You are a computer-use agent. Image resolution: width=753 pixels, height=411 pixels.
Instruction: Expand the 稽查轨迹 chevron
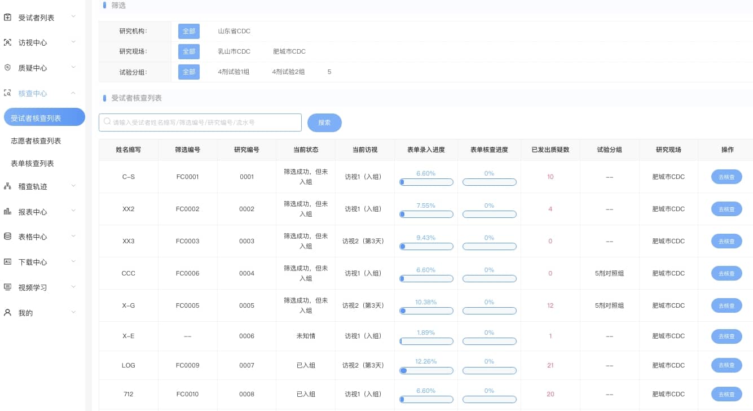pos(73,186)
